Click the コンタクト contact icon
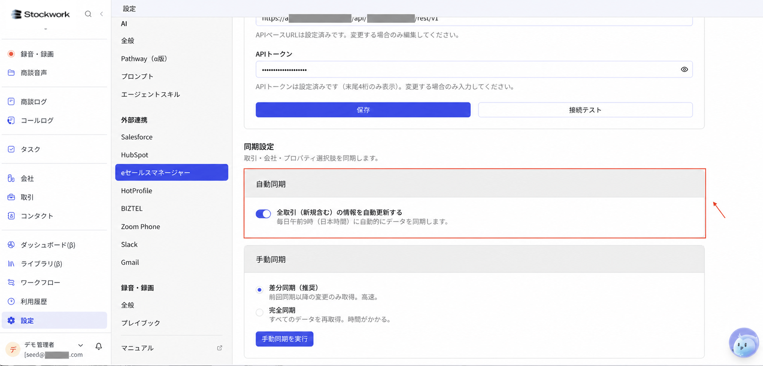Image resolution: width=763 pixels, height=366 pixels. pos(11,216)
